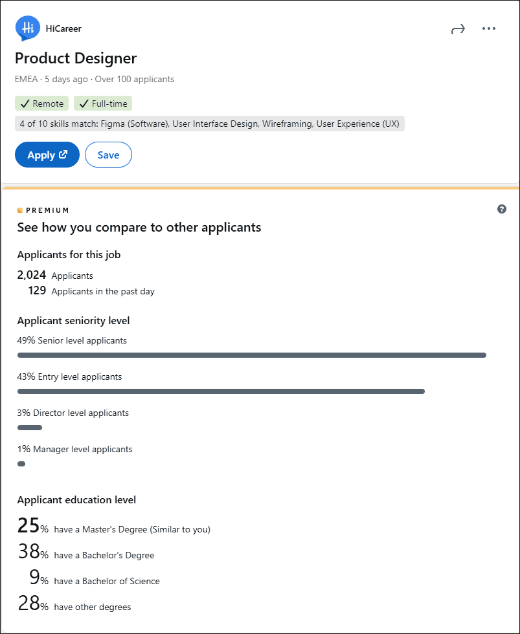Open the HiCareer company name link
This screenshot has width=520, height=634.
[x=63, y=28]
